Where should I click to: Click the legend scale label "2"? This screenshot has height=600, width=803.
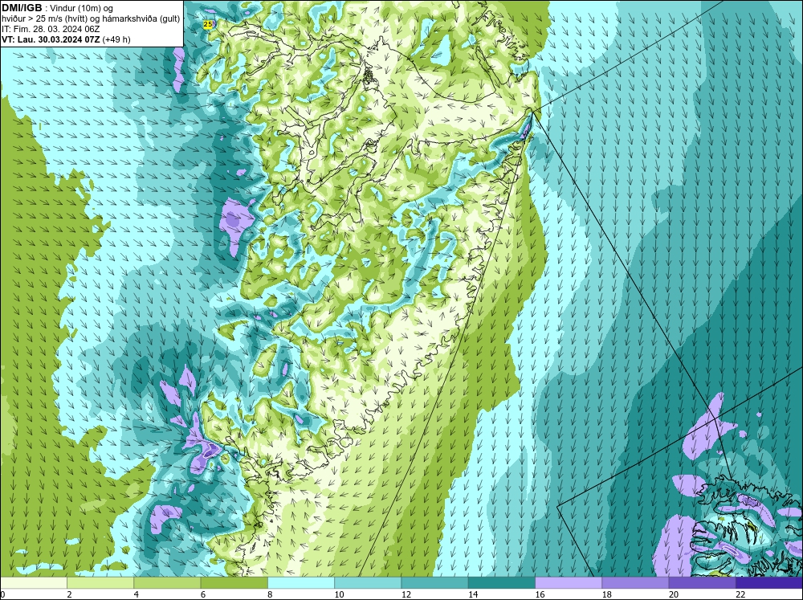pos(69,594)
